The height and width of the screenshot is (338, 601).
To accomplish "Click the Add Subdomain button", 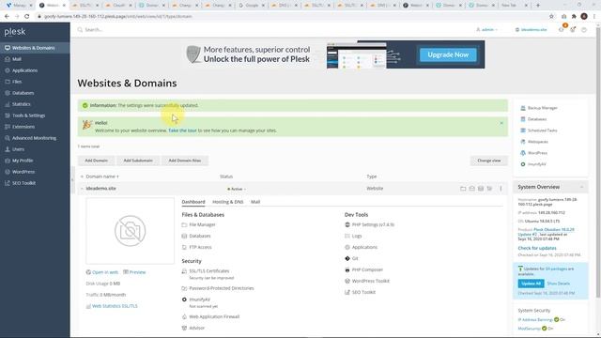I will [138, 161].
